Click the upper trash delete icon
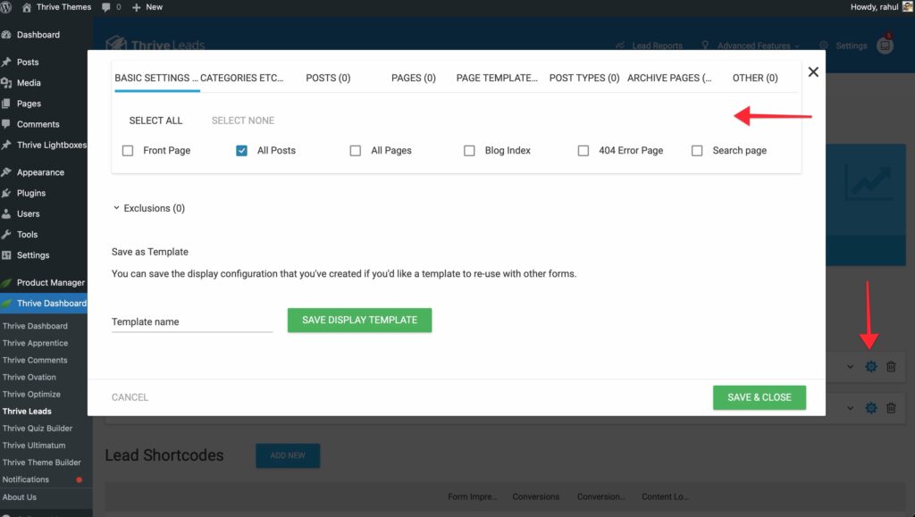The image size is (915, 517). click(x=891, y=367)
